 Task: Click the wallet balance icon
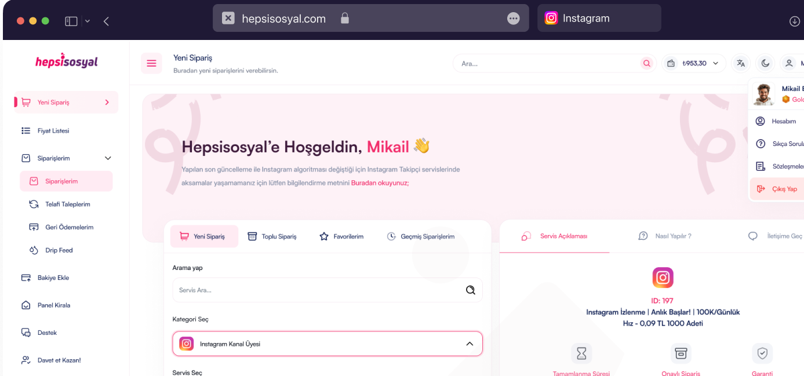tap(671, 63)
